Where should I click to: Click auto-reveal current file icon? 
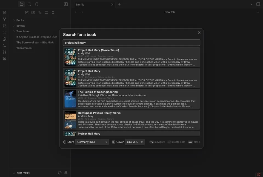tap(46, 13)
